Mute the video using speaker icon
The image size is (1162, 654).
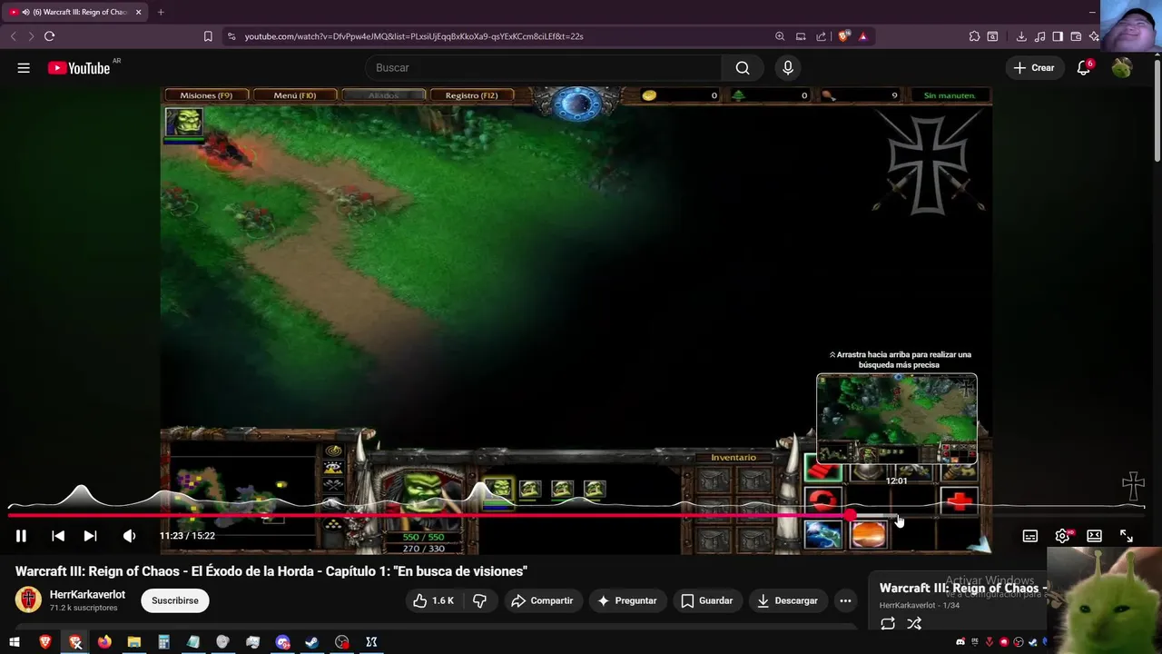(129, 536)
